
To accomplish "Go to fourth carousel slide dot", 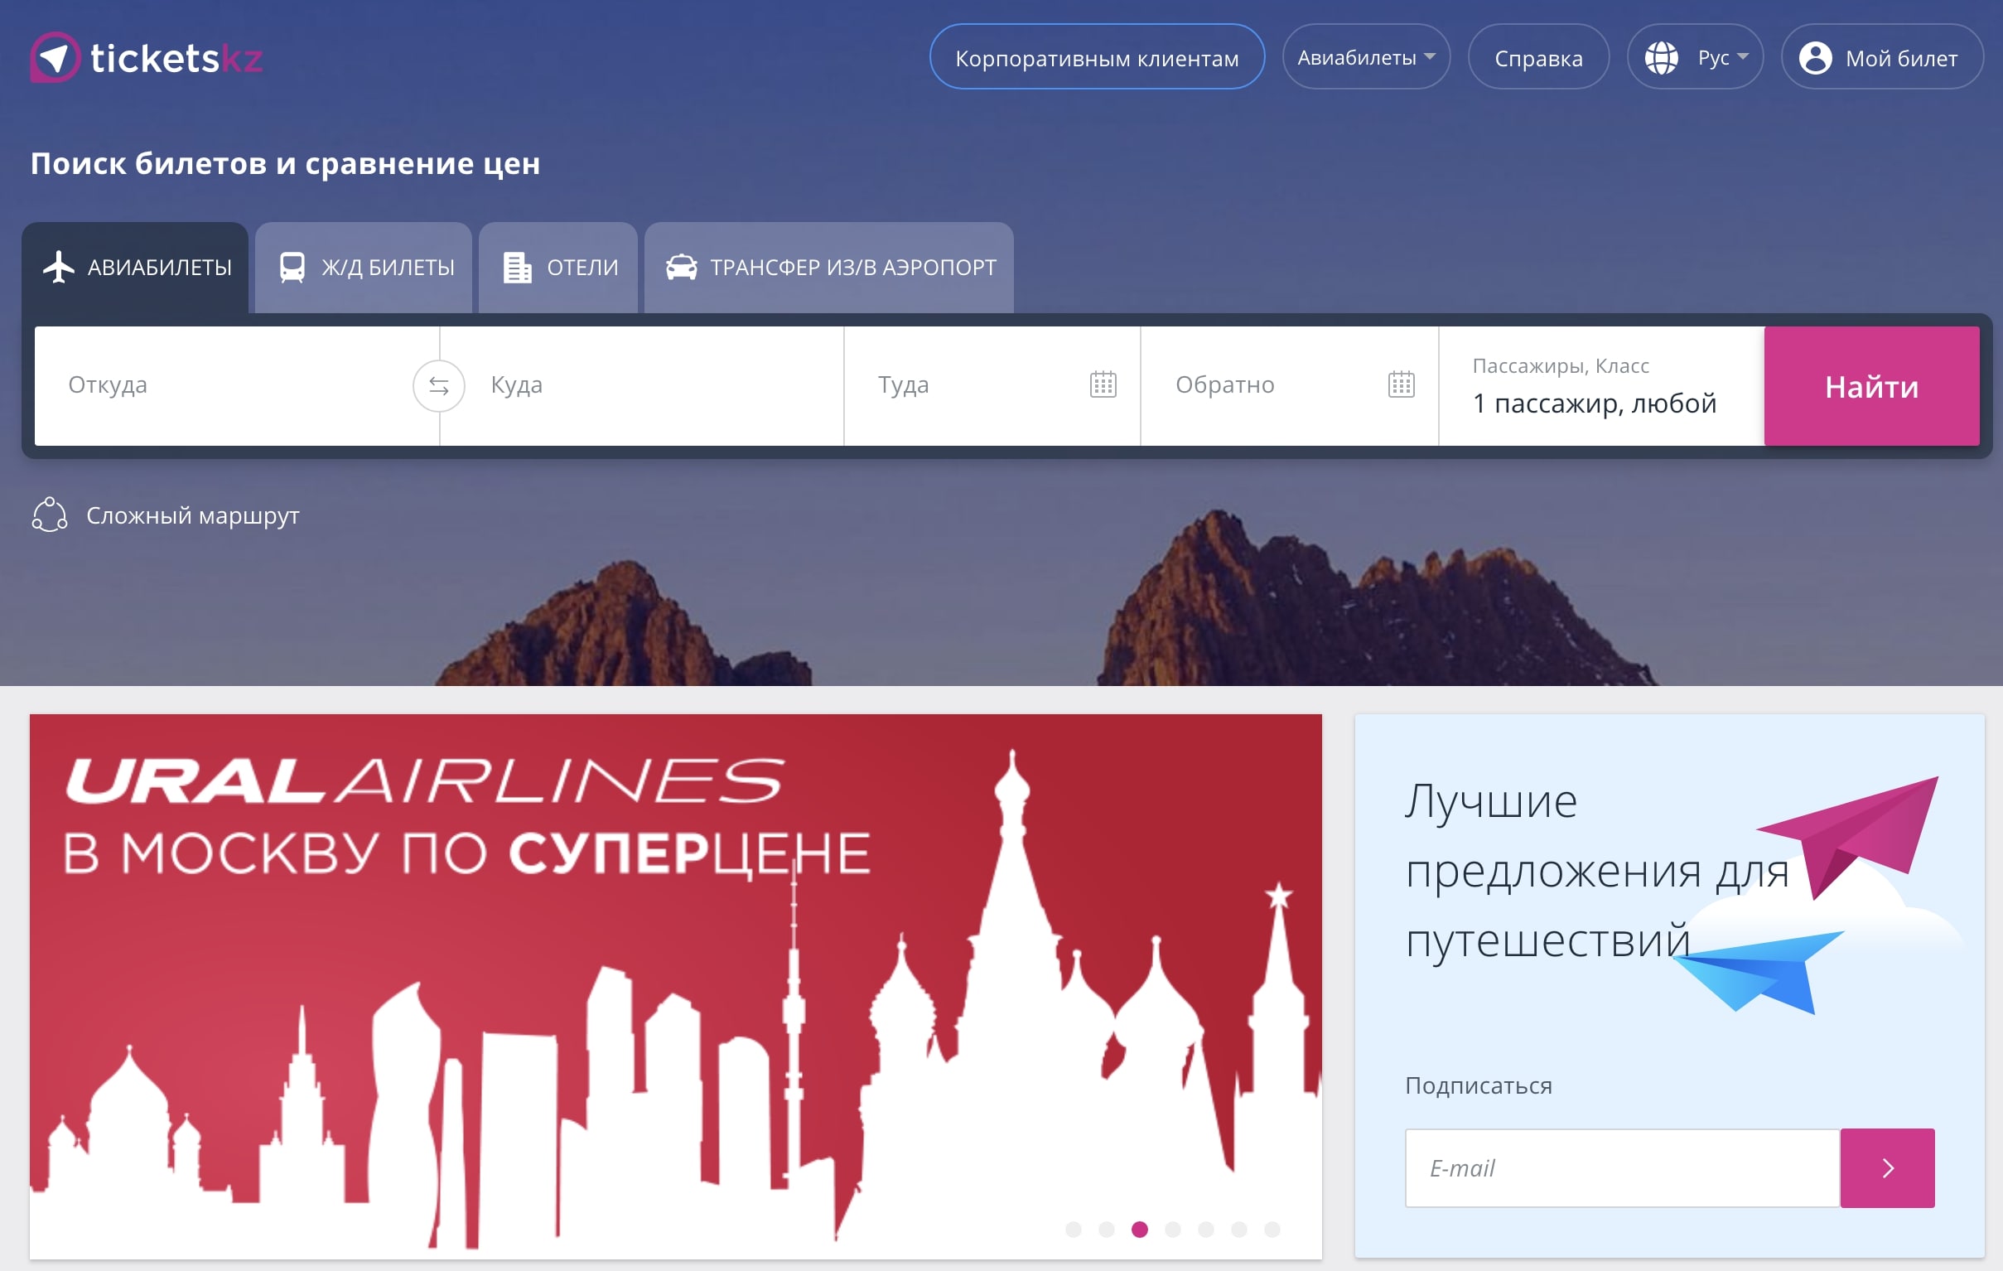I will click(1173, 1230).
